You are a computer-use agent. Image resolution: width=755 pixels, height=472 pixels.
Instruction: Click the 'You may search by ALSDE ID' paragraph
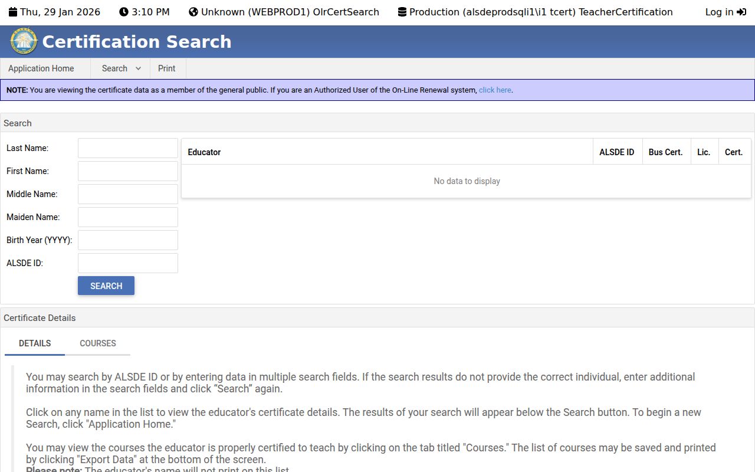360,383
